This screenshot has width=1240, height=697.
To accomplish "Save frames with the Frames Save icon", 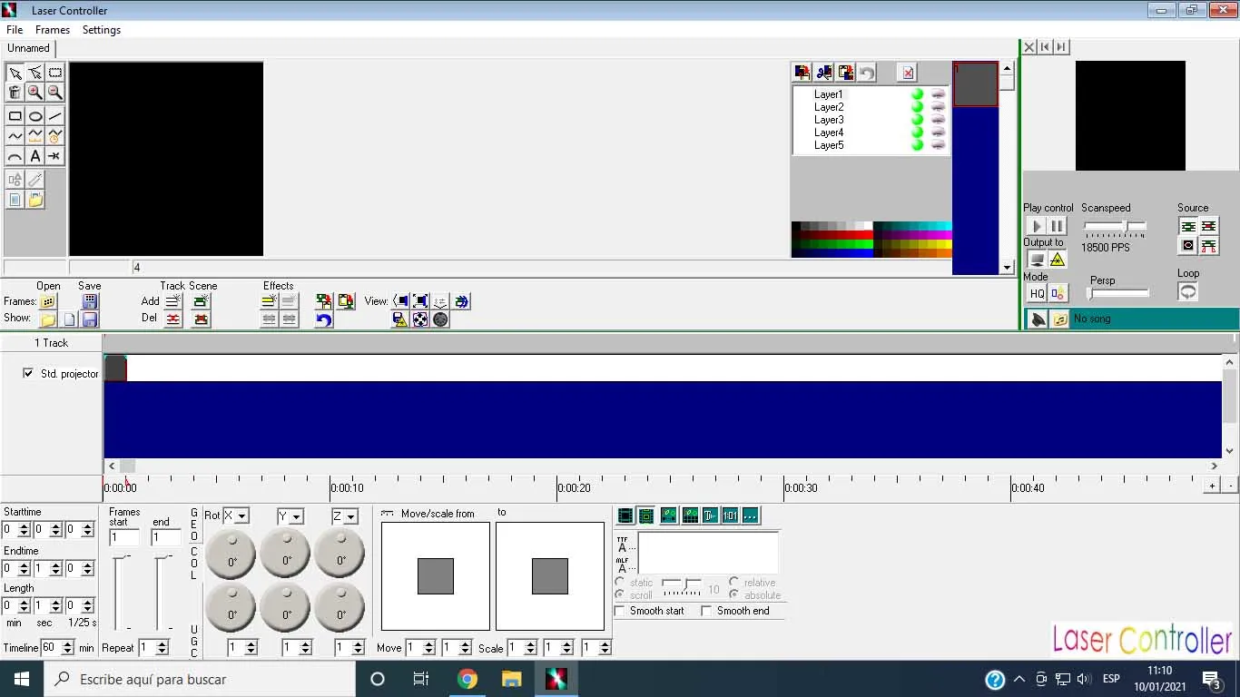I will click(x=90, y=301).
